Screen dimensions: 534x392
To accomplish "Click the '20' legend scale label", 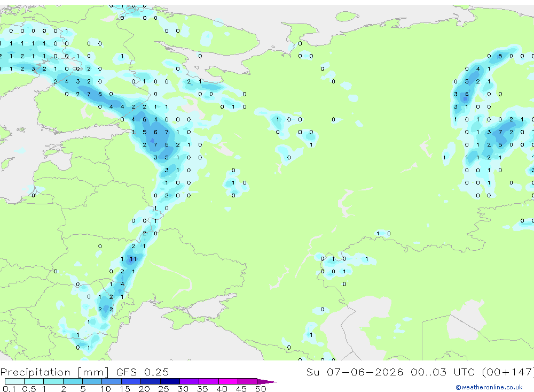I will tap(144, 389).
